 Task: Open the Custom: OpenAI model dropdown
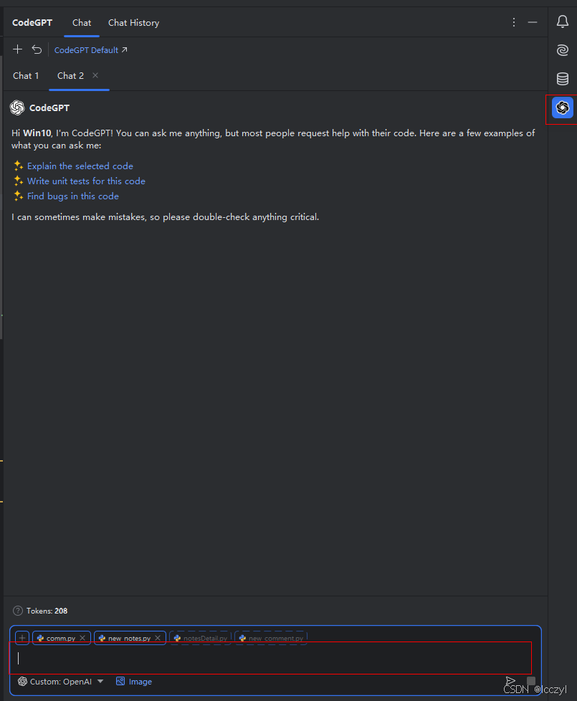click(x=60, y=682)
